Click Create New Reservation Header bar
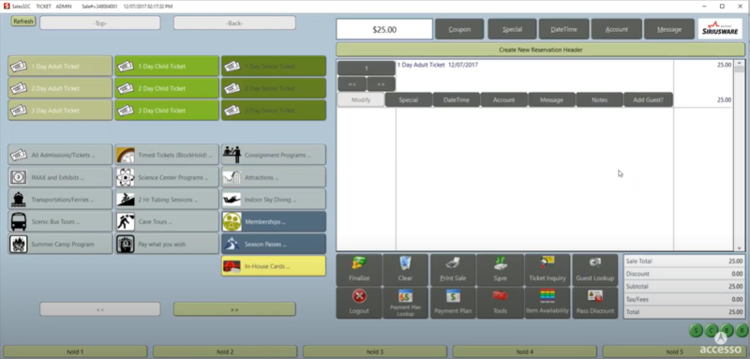750x359 pixels. point(541,50)
